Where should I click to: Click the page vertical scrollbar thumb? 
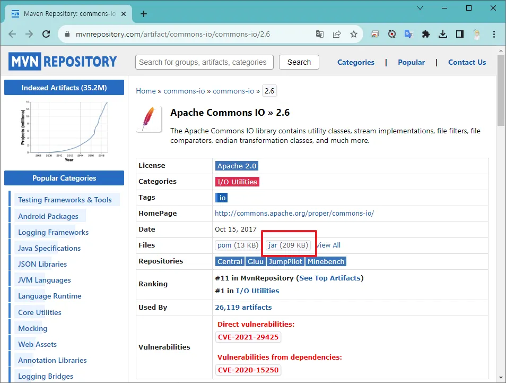click(501, 90)
